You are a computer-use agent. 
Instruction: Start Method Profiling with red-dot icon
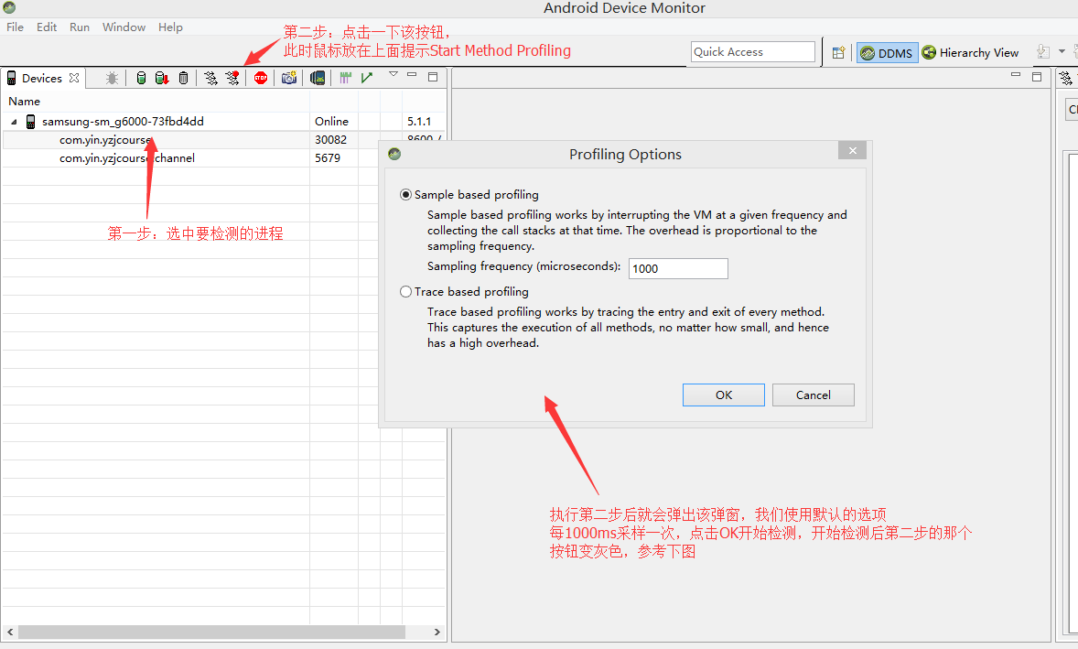pyautogui.click(x=232, y=78)
